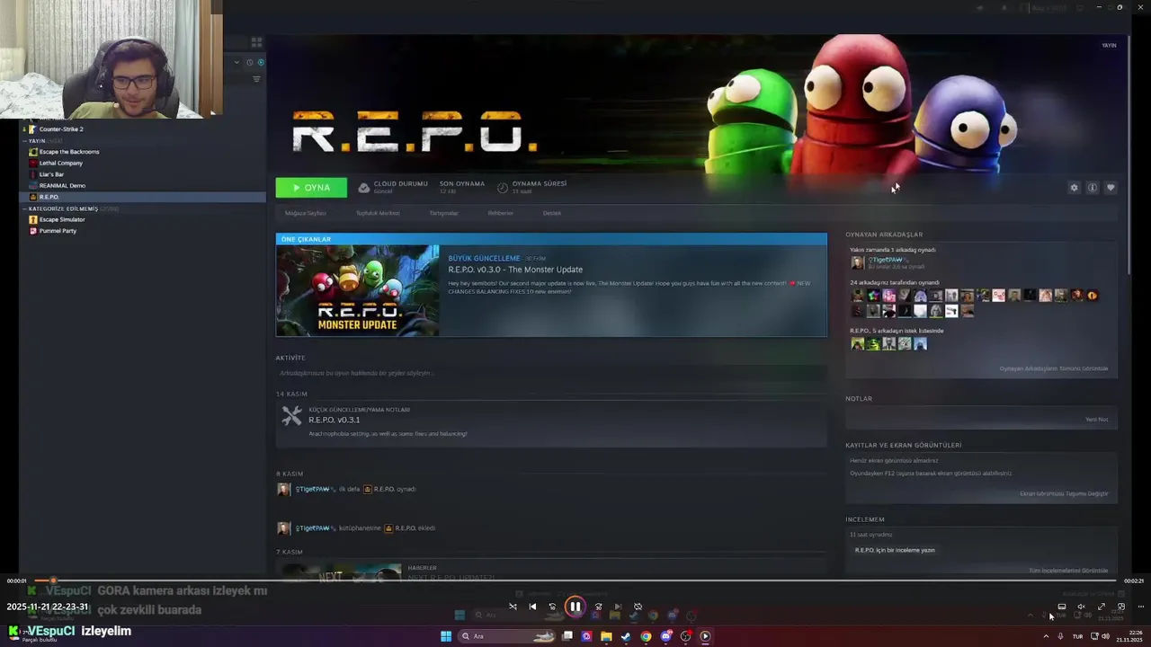Select Liar's Bar in library

142,174
